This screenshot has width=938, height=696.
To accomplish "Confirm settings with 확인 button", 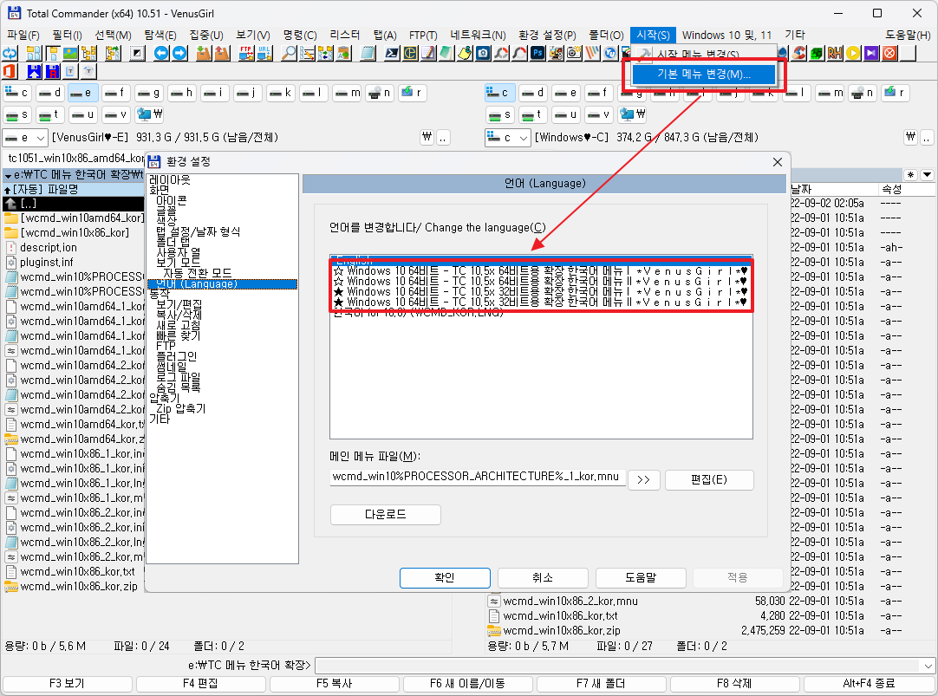I will pyautogui.click(x=445, y=577).
